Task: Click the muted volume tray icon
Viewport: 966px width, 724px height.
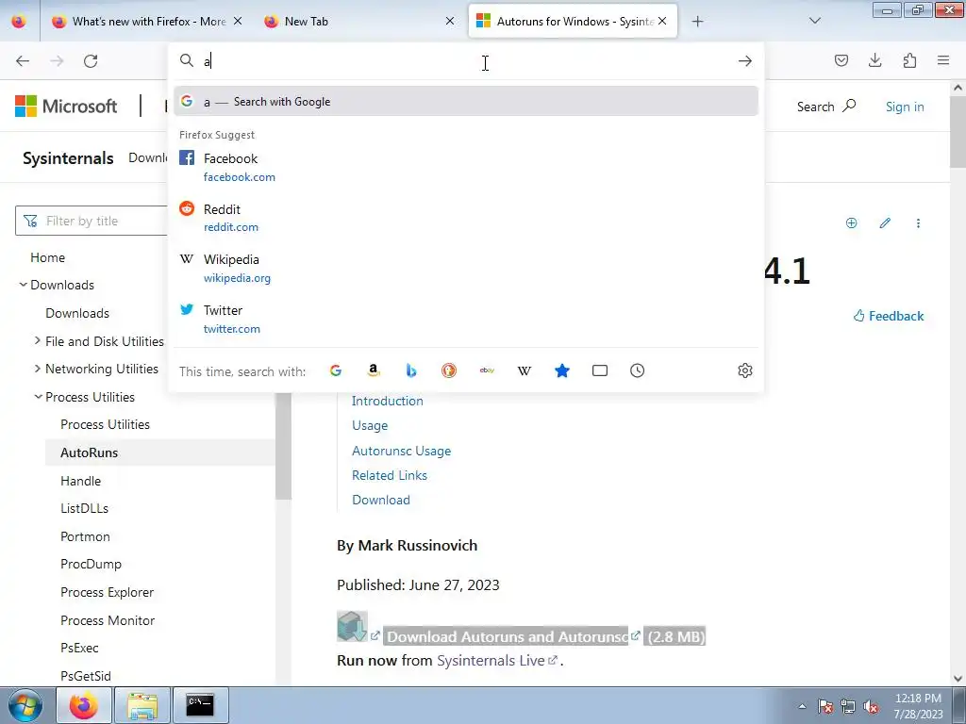Action: click(x=871, y=707)
